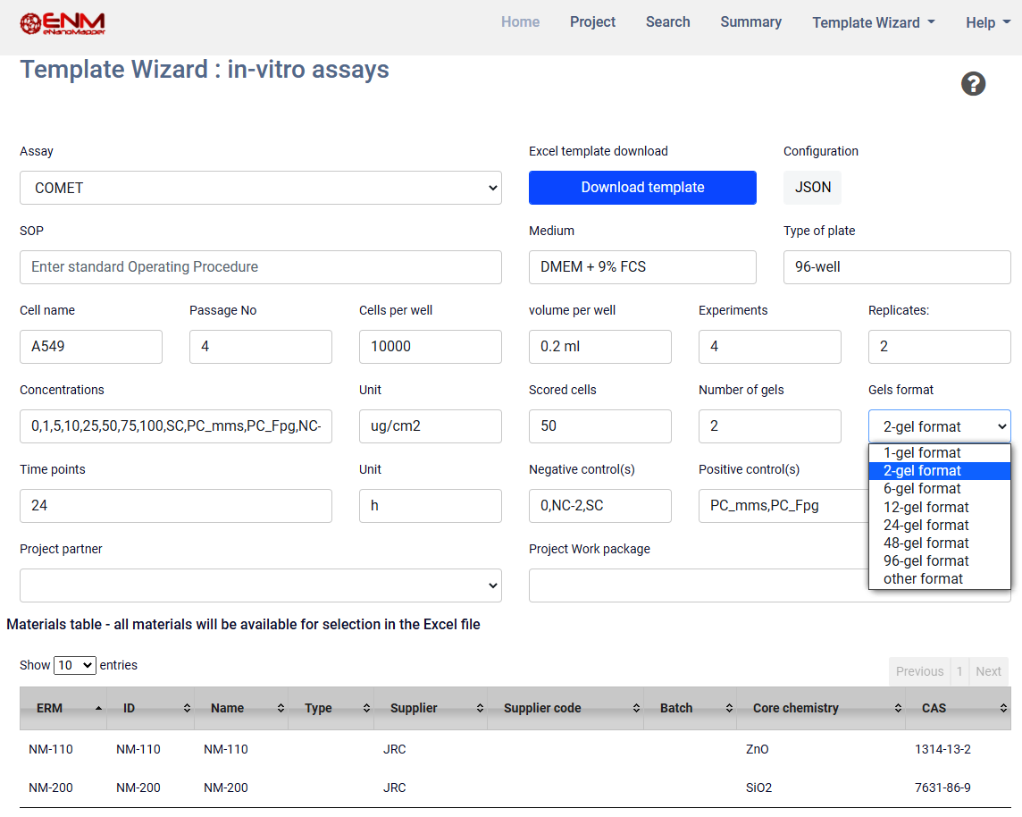The width and height of the screenshot is (1022, 817).
Task: Click the JSON configuration button
Action: 812,188
